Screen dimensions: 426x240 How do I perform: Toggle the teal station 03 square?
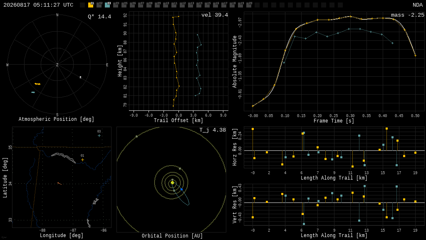tap(107, 5)
